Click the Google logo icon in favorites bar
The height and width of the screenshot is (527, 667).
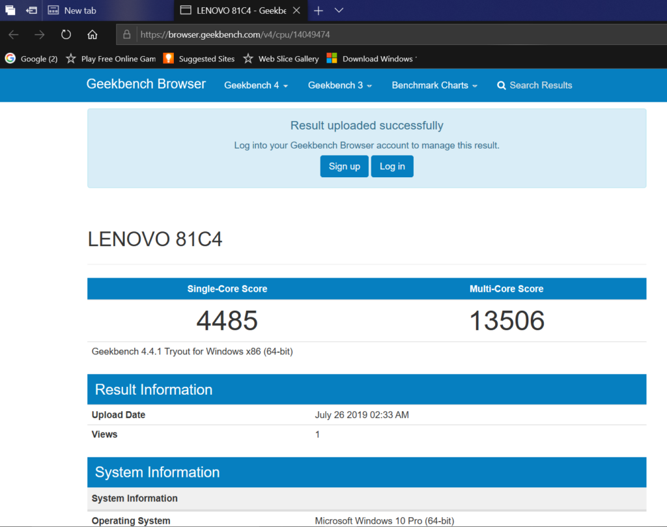point(10,58)
